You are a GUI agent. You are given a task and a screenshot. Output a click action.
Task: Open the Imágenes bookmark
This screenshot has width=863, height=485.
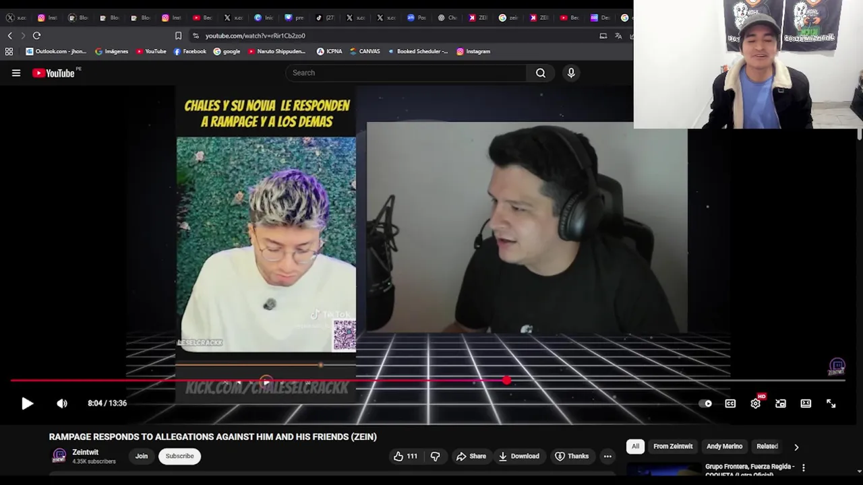pos(112,51)
